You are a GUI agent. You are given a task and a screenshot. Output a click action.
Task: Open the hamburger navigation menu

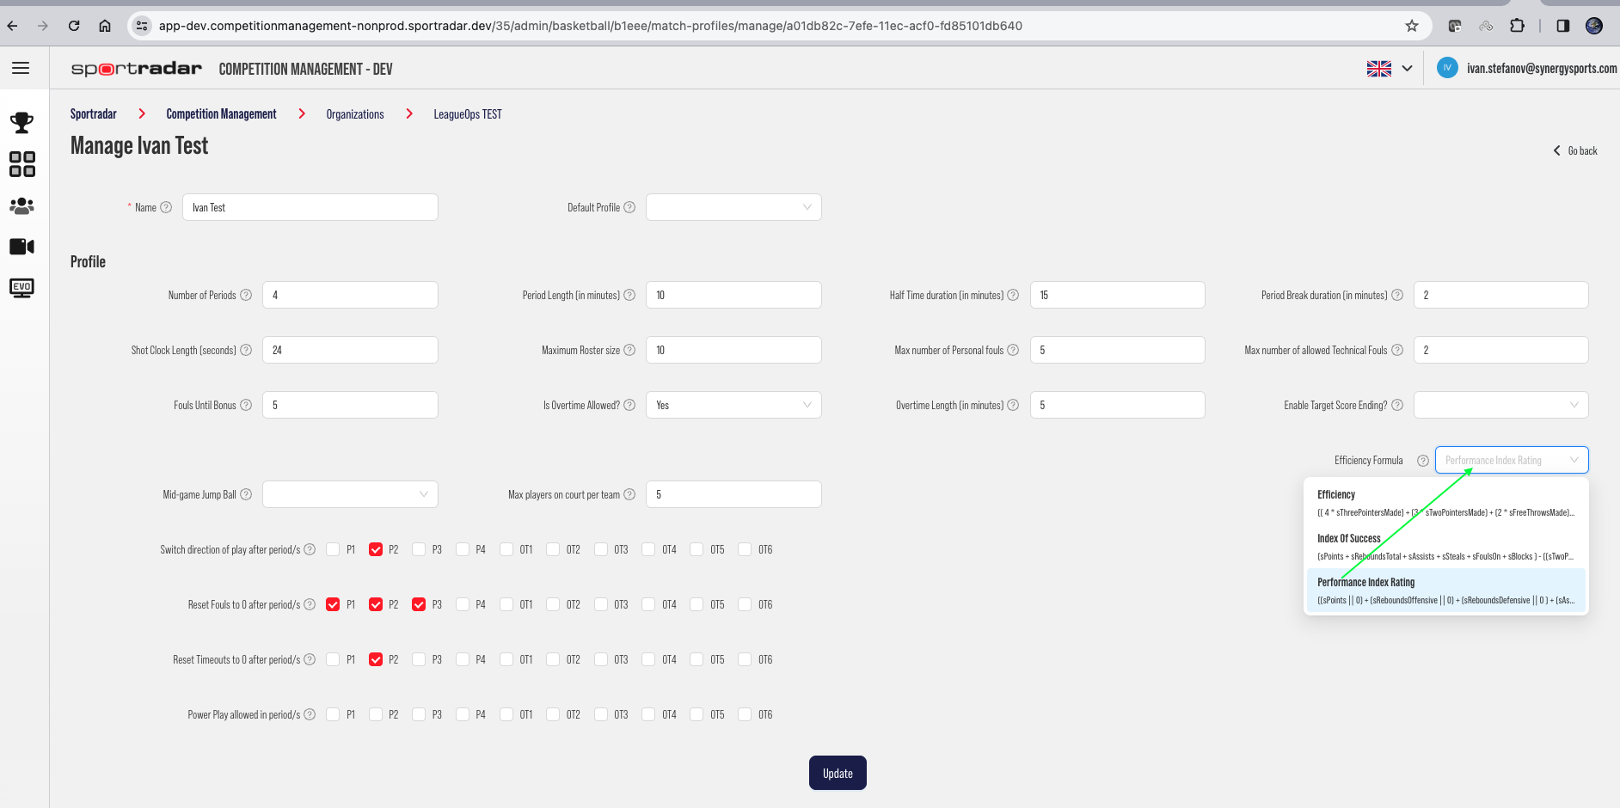pos(21,68)
